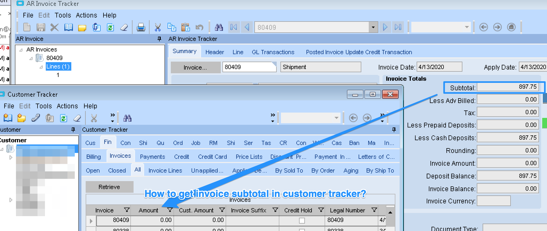The width and height of the screenshot is (547, 231).
Task: Click the Home icon in AR Invoice Tracker toolbar
Action: click(x=511, y=27)
